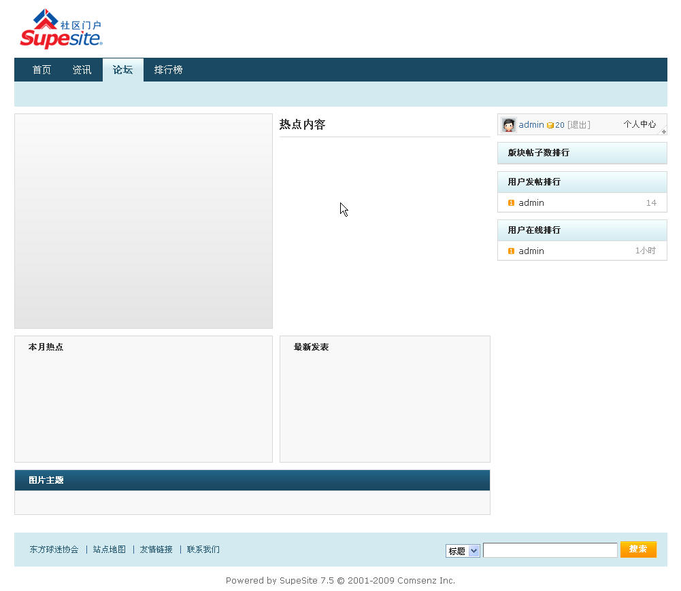Click the SupeSite logo

(61, 29)
